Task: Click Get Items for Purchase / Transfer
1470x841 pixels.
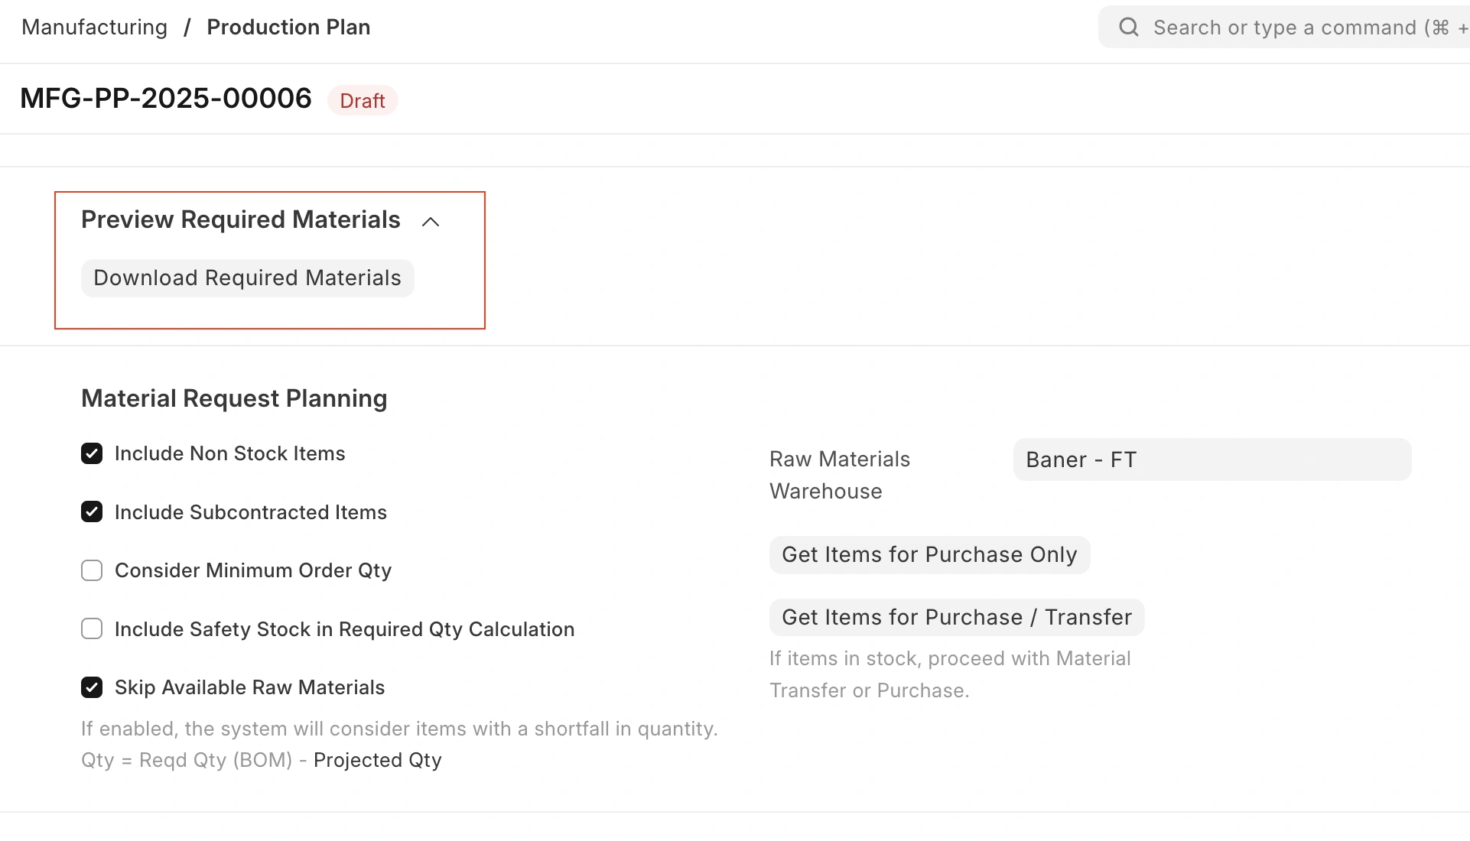Action: tap(956, 617)
